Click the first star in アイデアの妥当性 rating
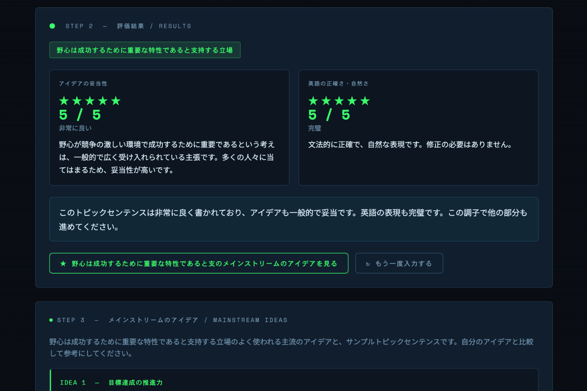587x391 pixels. [x=64, y=101]
